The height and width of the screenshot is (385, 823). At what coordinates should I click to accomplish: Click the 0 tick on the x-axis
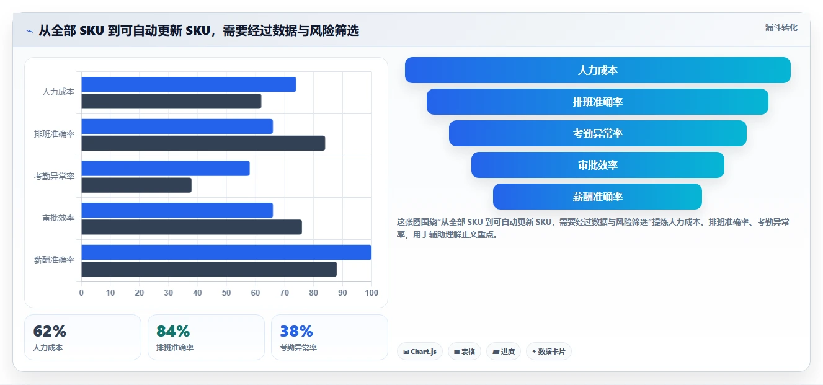(x=81, y=293)
